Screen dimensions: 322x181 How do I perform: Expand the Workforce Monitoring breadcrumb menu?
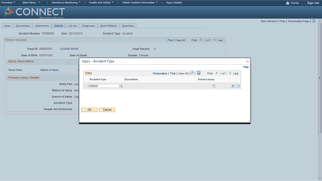(x=66, y=3)
